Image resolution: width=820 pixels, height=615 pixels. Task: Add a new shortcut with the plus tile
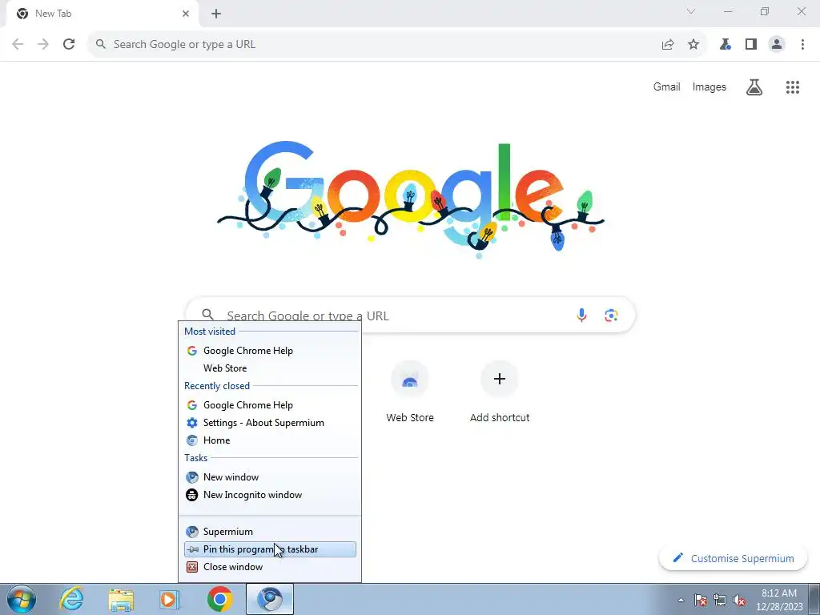coord(500,391)
